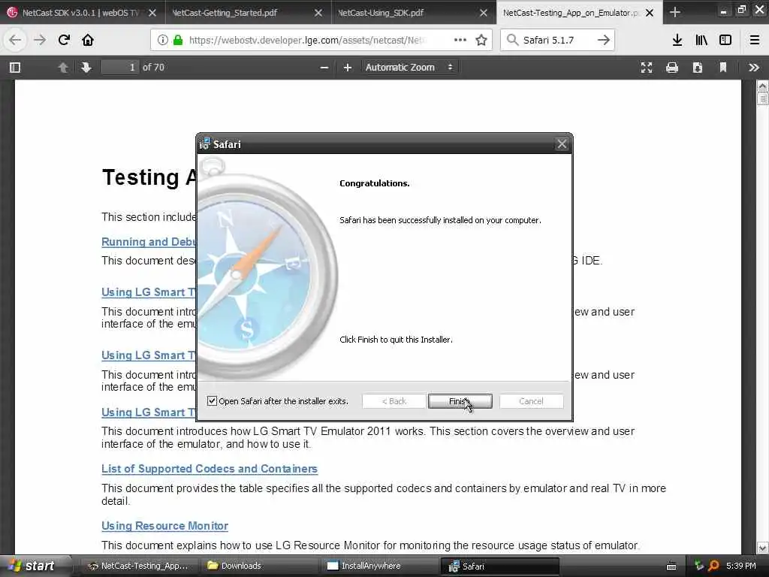Open the Running and Debugging link
Image resolution: width=769 pixels, height=577 pixels.
149,241
